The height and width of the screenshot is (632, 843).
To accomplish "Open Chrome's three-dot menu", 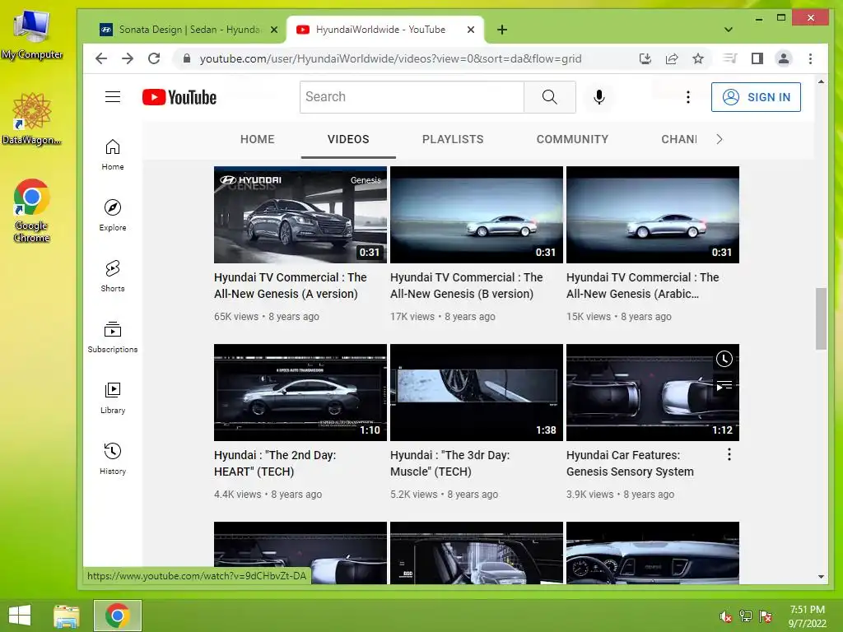I will tap(810, 58).
